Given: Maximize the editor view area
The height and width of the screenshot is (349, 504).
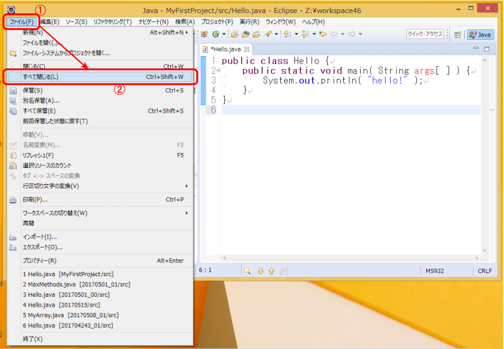Looking at the screenshot, I should [x=487, y=49].
